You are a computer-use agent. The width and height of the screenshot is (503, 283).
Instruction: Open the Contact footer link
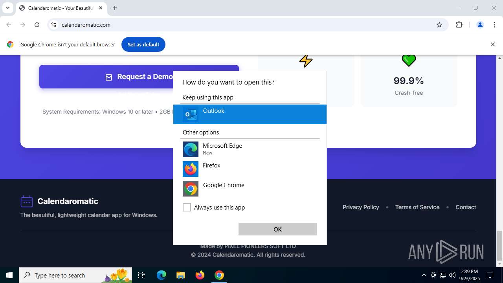tap(466, 207)
